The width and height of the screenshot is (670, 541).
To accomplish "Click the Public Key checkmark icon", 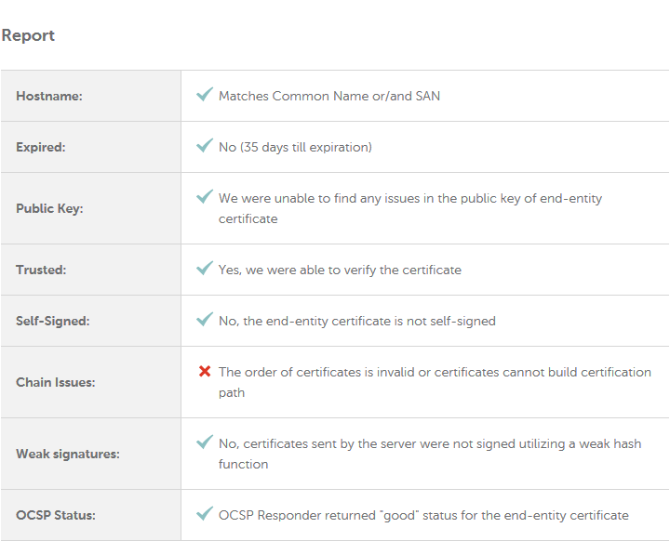I will [x=205, y=196].
